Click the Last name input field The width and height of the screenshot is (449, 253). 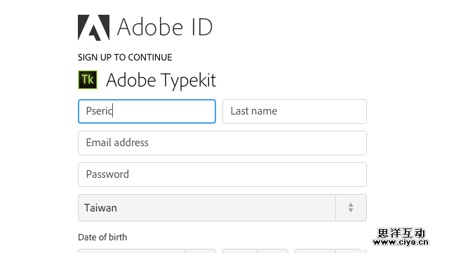pyautogui.click(x=295, y=111)
